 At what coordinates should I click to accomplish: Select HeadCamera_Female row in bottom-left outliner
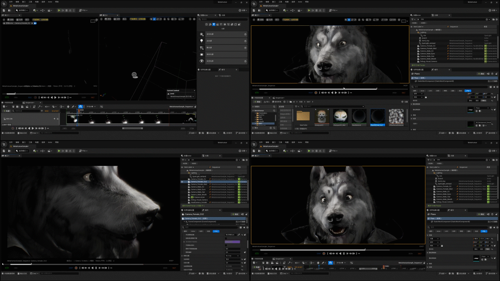coord(214,202)
